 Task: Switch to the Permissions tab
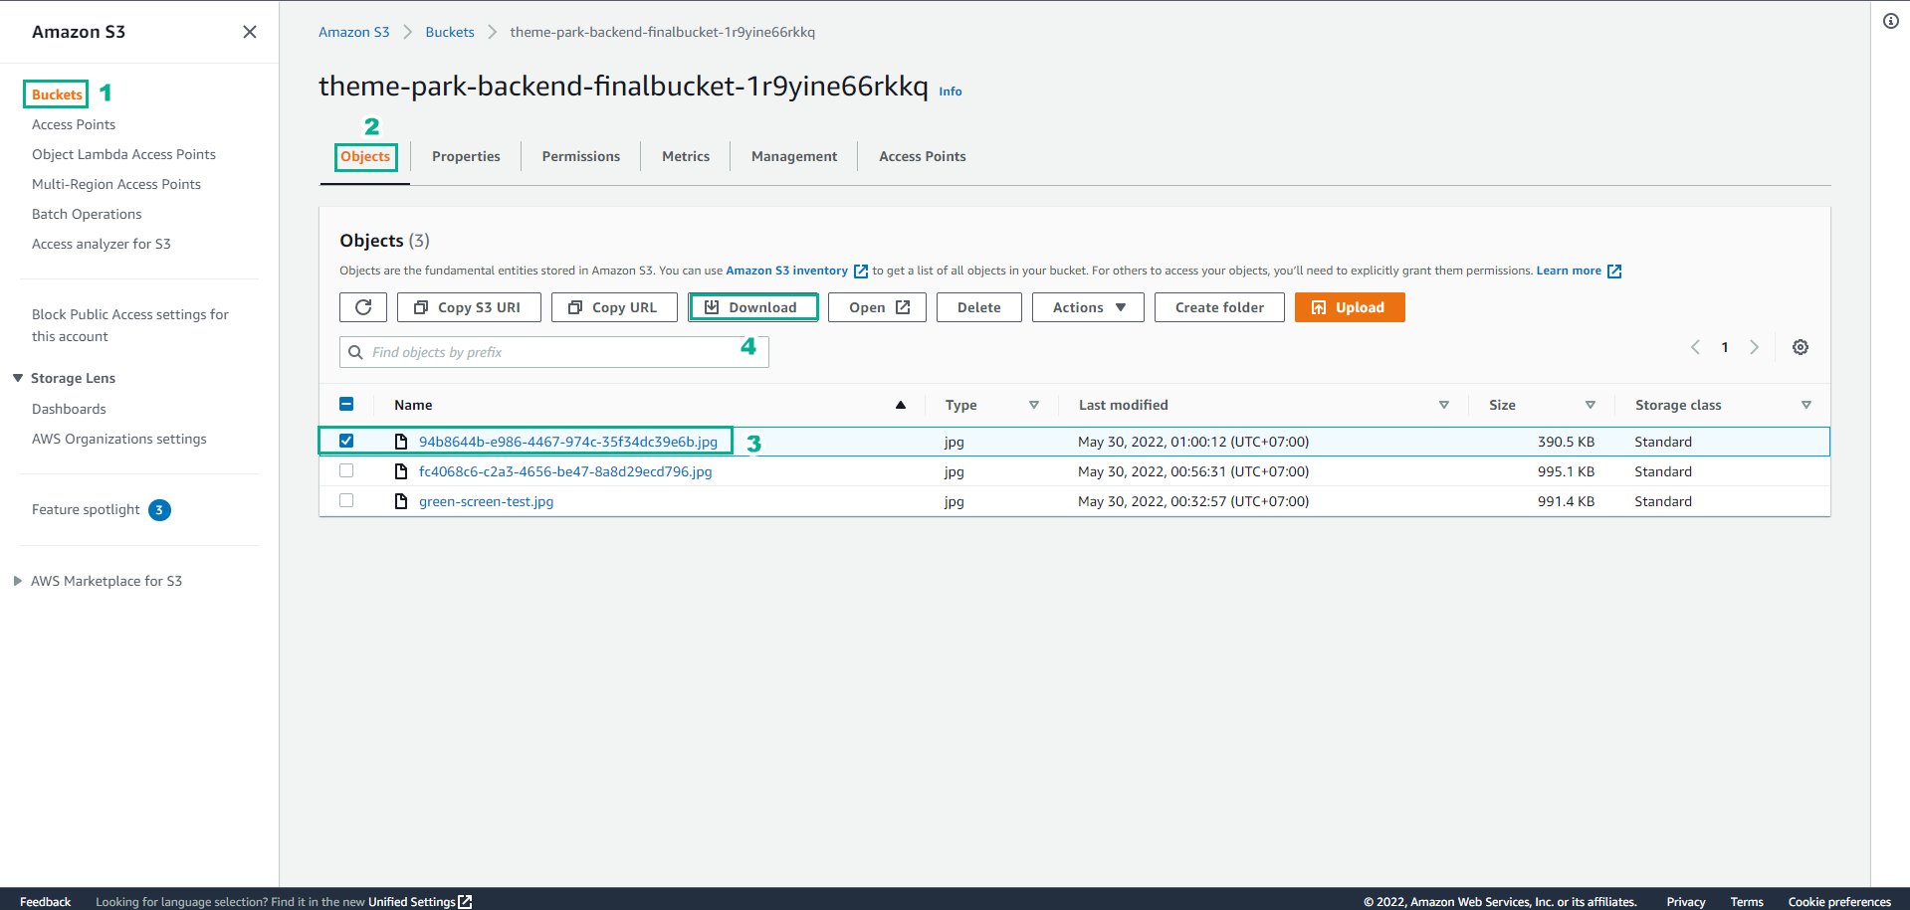tap(581, 156)
